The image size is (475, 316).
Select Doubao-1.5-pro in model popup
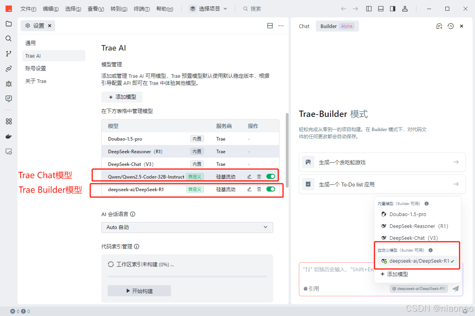[418, 214]
